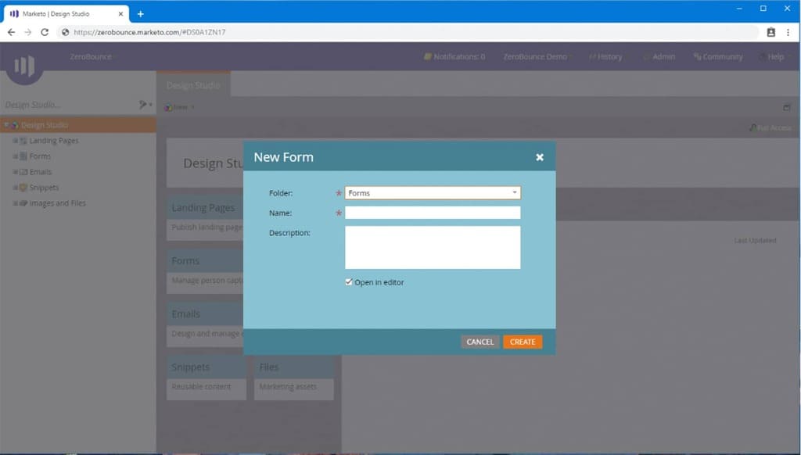Open the New dropdown in toolbar
The width and height of the screenshot is (801, 455).
pyautogui.click(x=179, y=107)
